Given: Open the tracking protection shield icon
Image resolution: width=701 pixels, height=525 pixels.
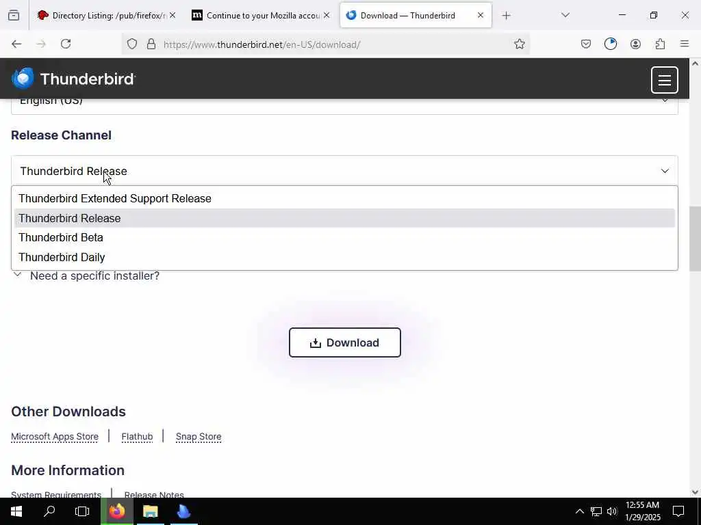Looking at the screenshot, I should pyautogui.click(x=132, y=44).
